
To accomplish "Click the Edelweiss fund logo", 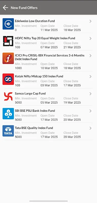I will [x=8, y=24].
